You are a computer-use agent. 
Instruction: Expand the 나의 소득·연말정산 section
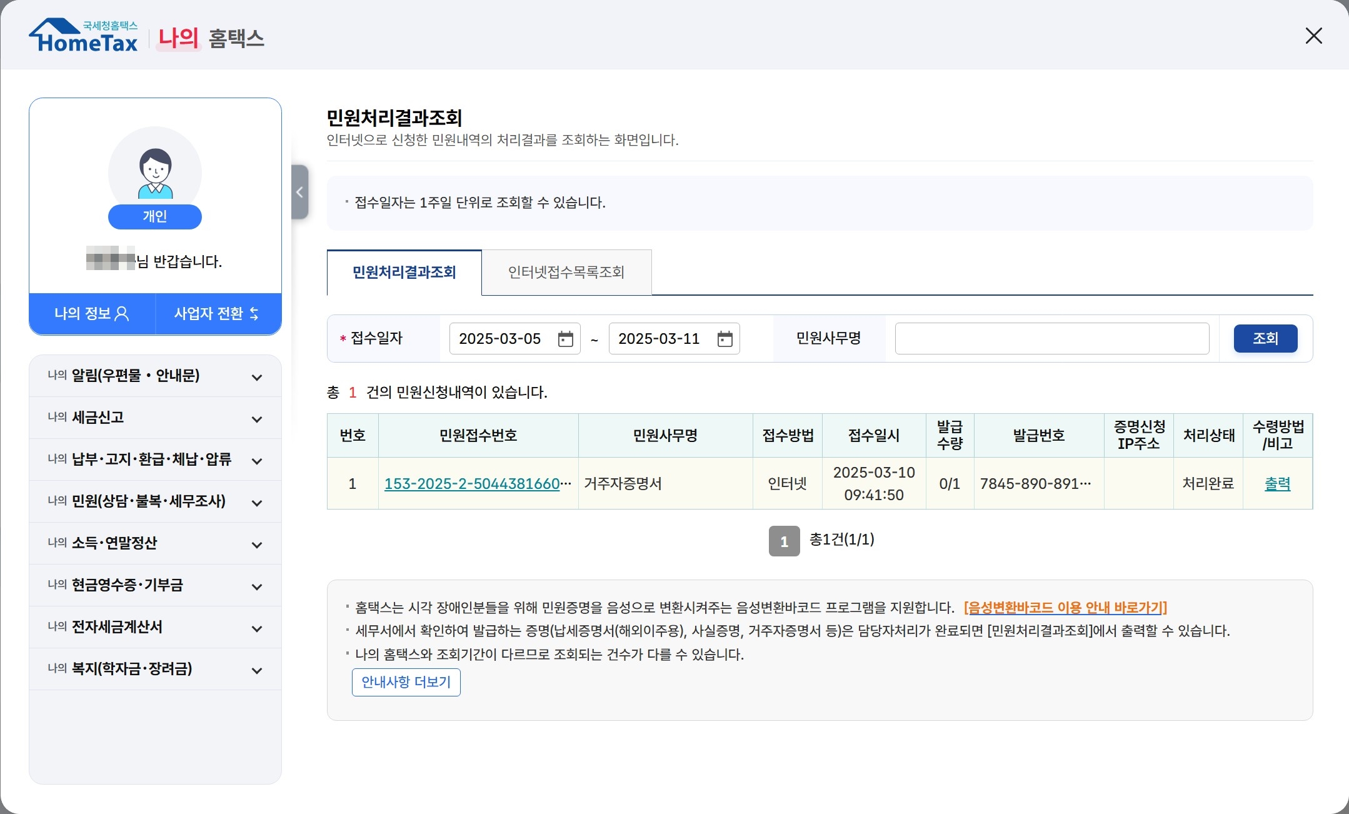click(x=155, y=543)
